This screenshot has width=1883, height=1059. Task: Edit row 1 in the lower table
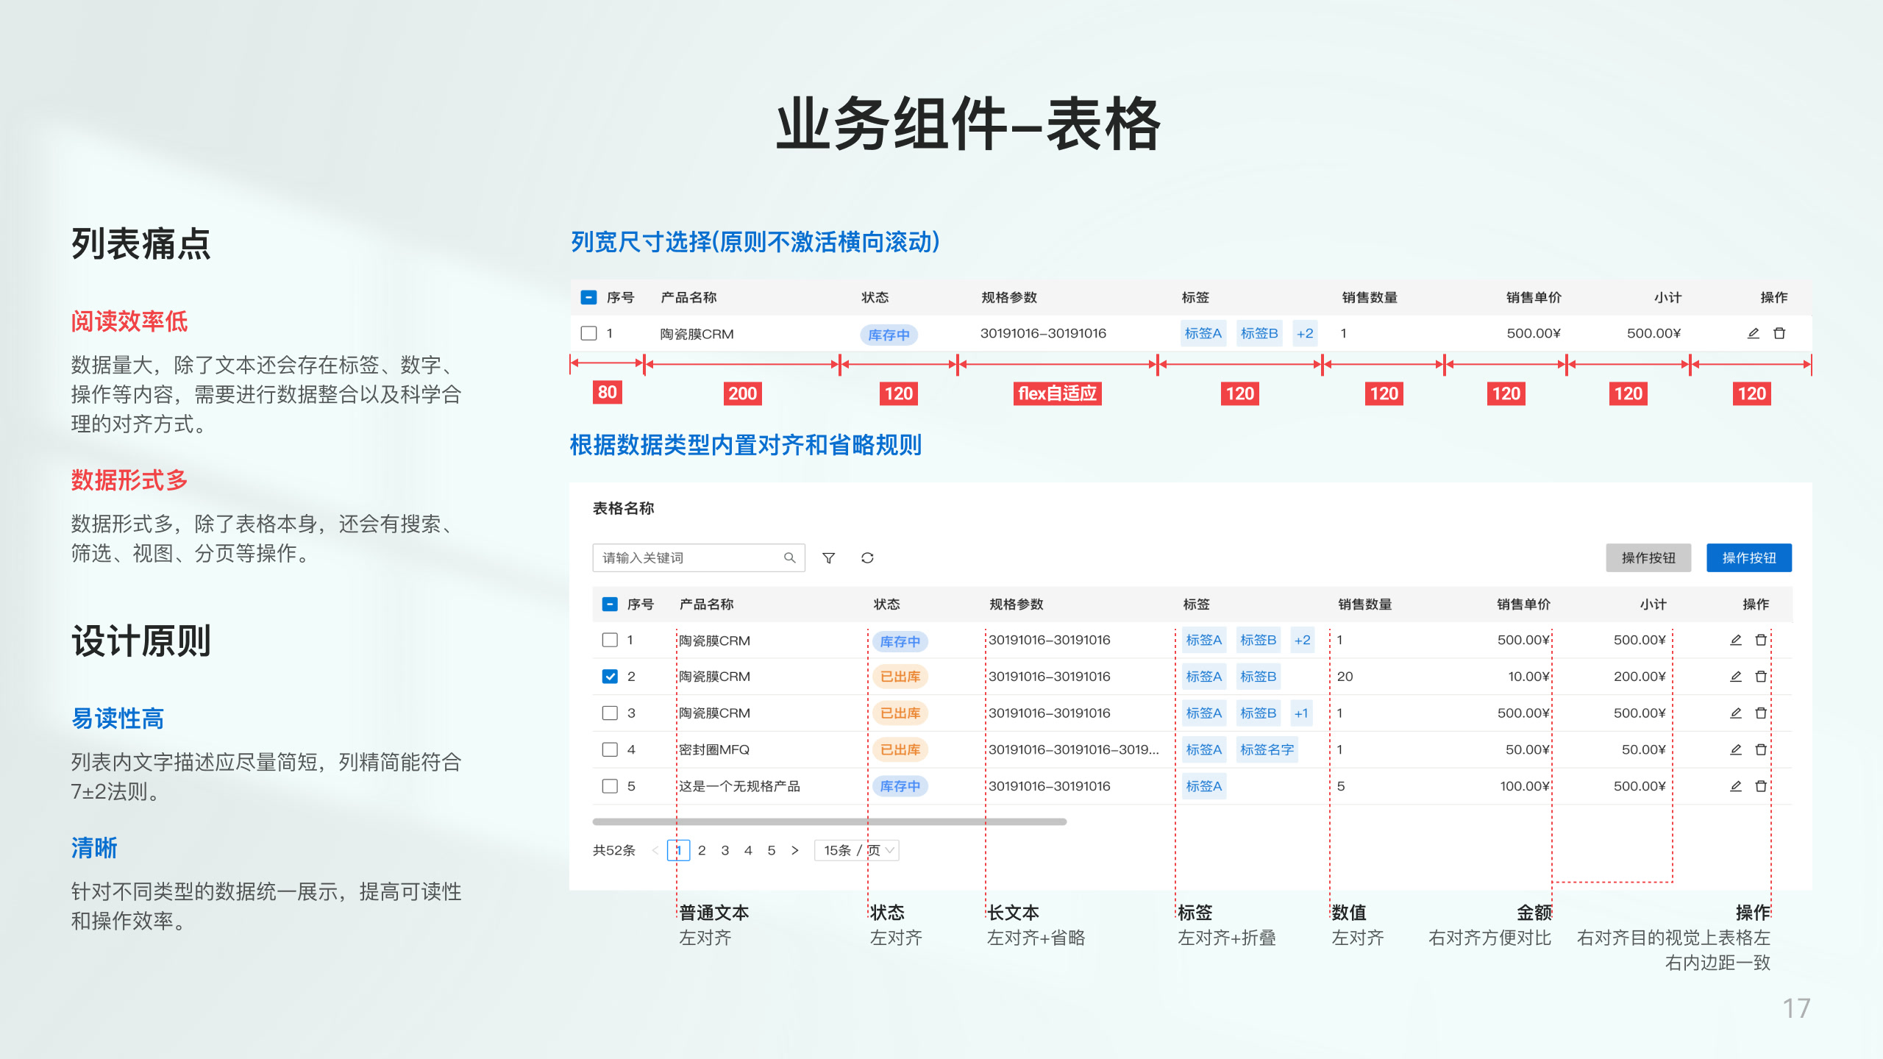[x=1736, y=640]
